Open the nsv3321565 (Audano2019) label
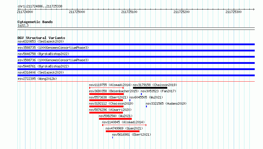This screenshot has height=149, width=263. click(166, 103)
